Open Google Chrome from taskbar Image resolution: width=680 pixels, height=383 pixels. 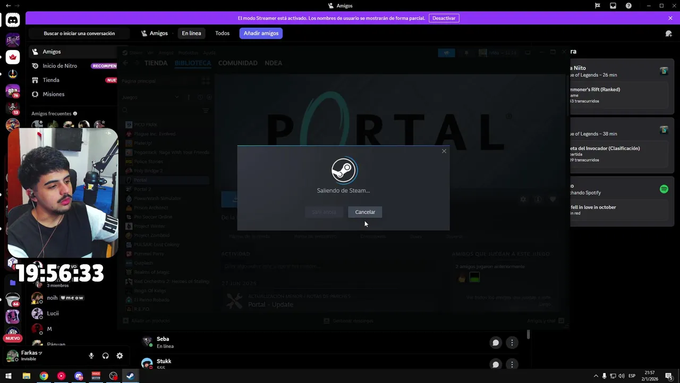coord(44,376)
